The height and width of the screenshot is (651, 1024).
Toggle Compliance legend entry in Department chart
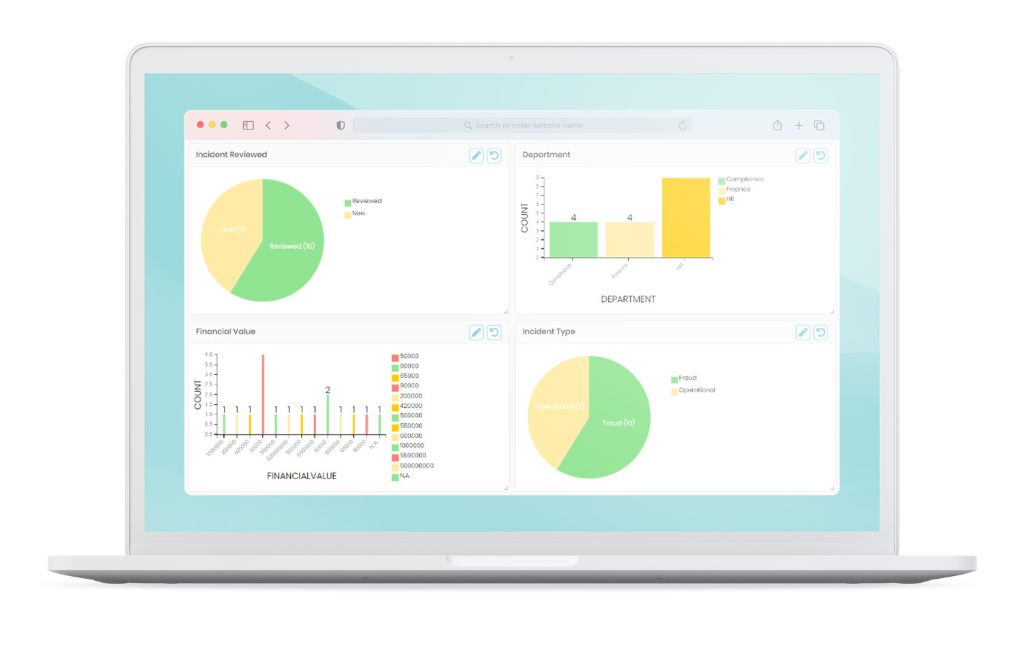point(741,179)
